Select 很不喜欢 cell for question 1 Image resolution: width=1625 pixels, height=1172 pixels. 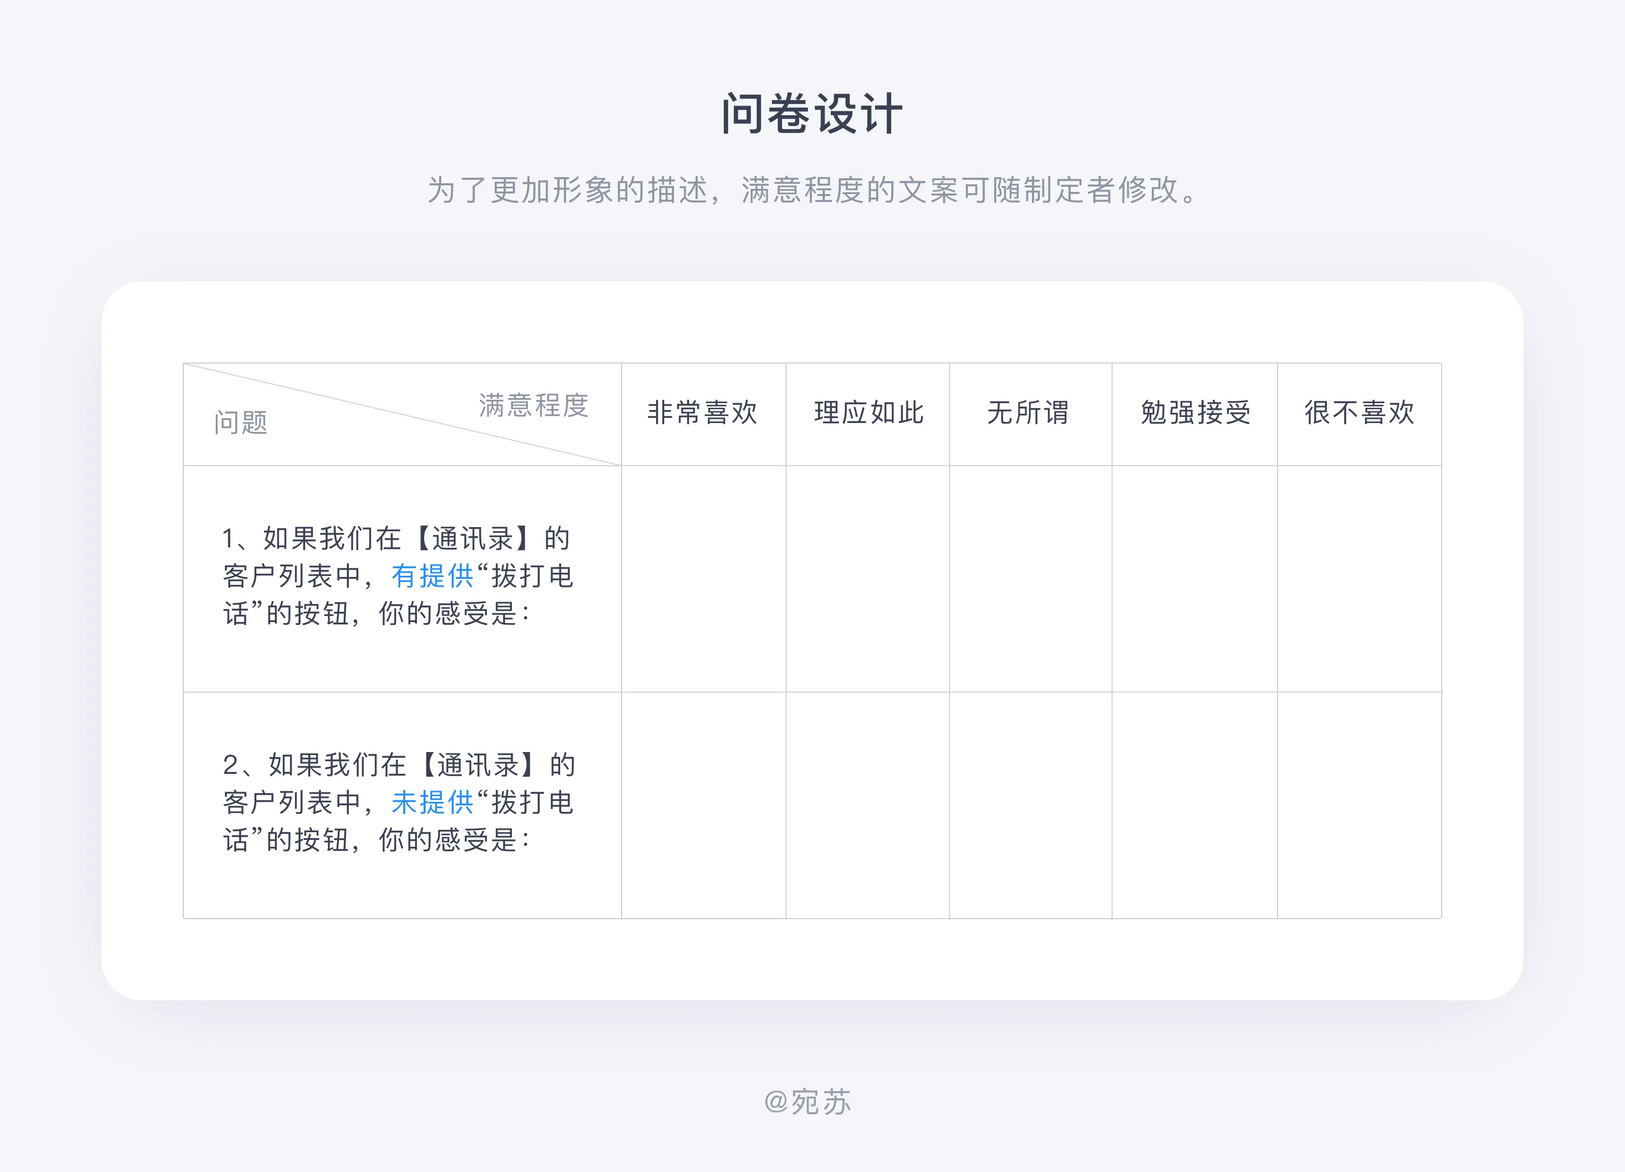click(x=1359, y=579)
